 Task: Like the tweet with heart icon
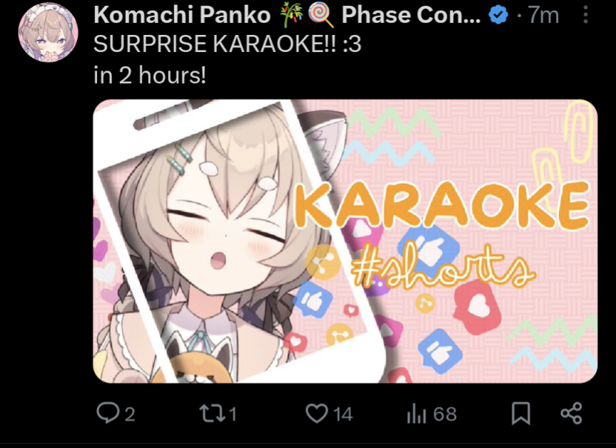317,414
